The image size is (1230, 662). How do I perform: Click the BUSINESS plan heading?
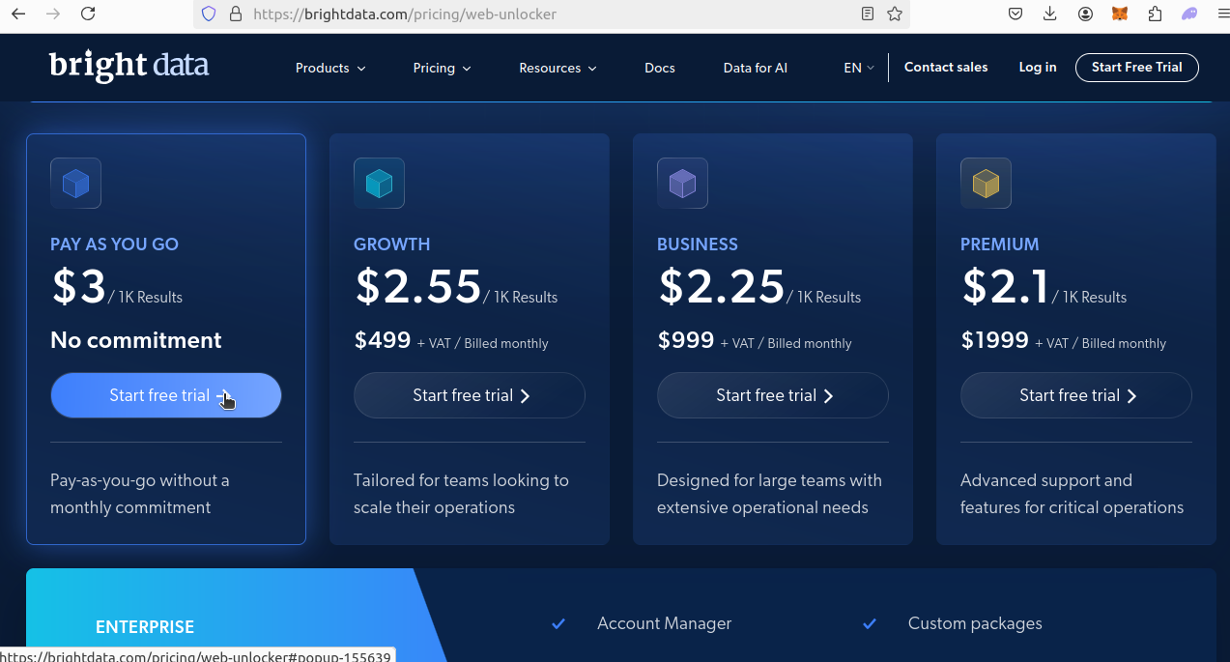pos(698,245)
